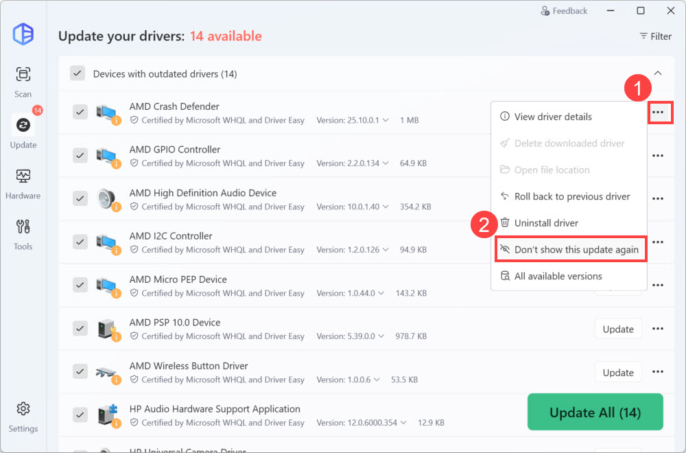This screenshot has height=453, width=686.
Task: Select 'Don't show this update again'
Action: pos(569,250)
